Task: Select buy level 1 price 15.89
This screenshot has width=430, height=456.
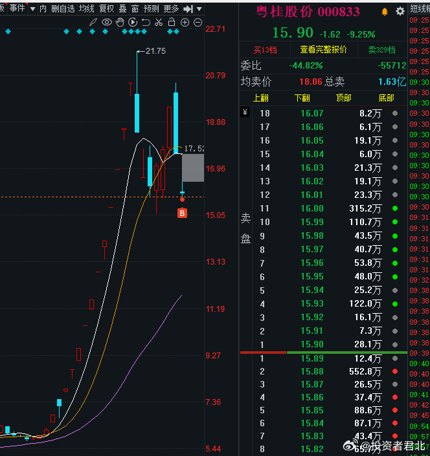Action: click(312, 358)
